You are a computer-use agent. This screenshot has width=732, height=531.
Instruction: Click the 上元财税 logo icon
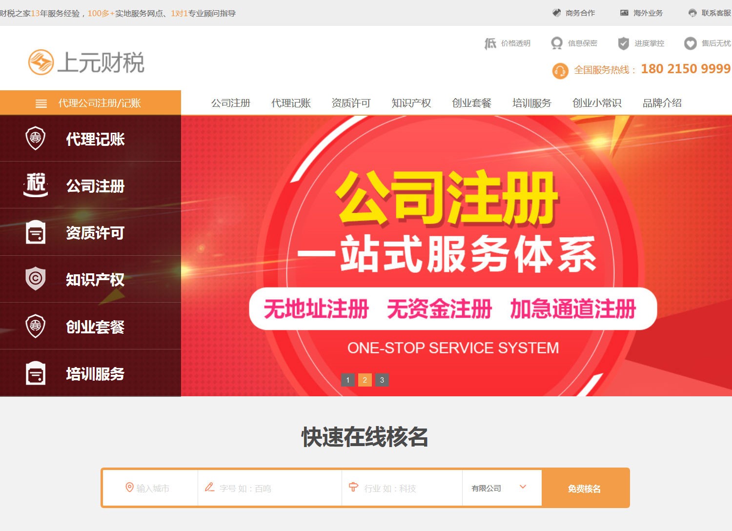tap(41, 62)
